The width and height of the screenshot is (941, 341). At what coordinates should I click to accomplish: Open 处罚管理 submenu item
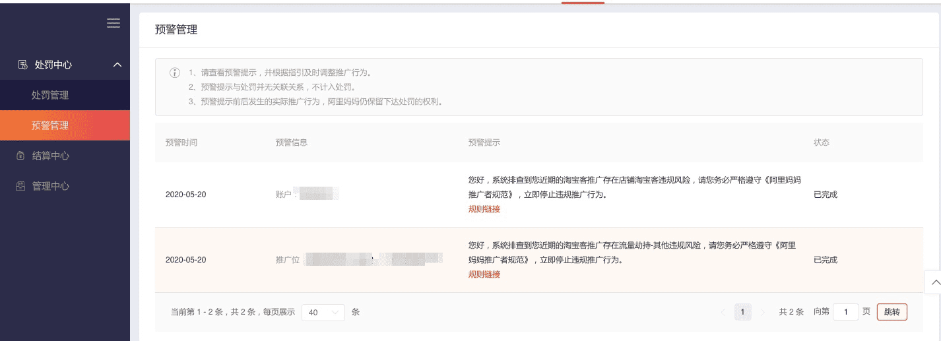(65, 95)
